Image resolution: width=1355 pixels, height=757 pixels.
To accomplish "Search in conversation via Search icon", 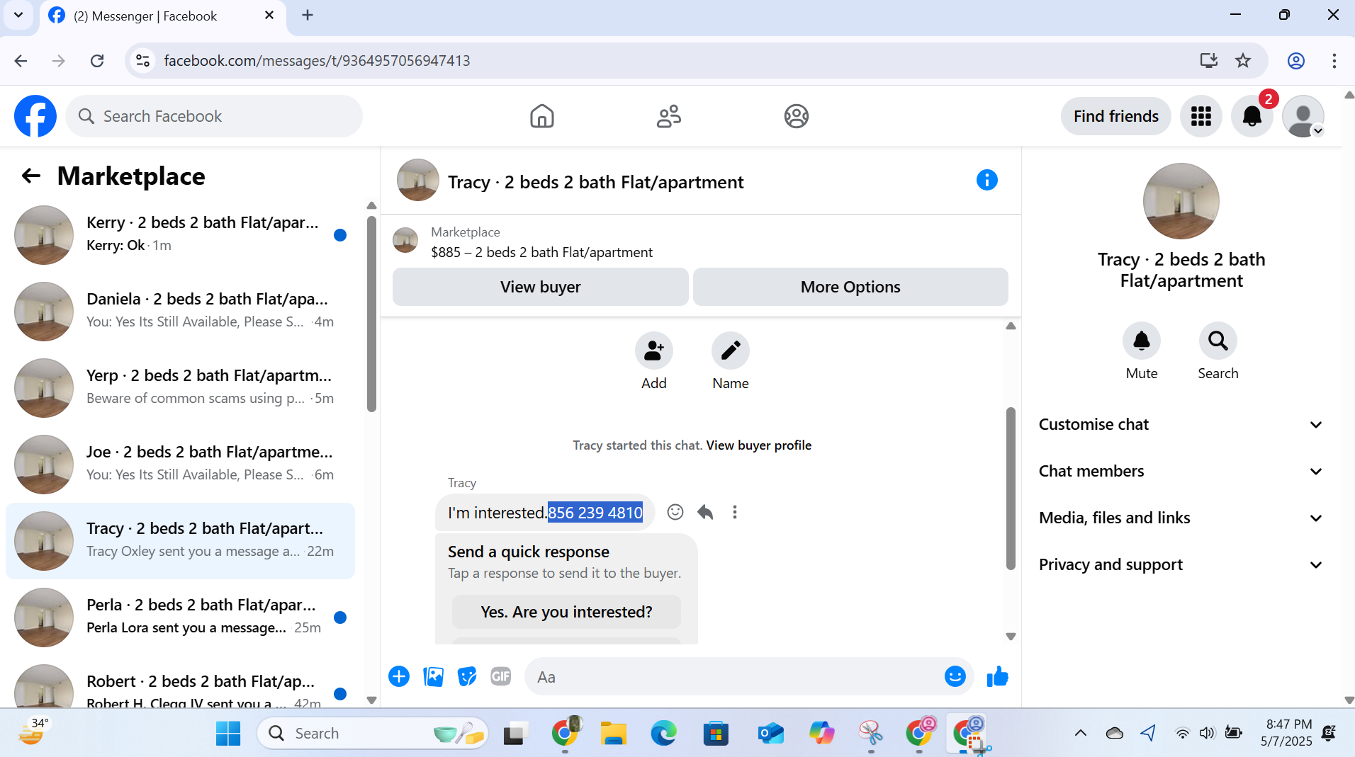I will point(1218,341).
